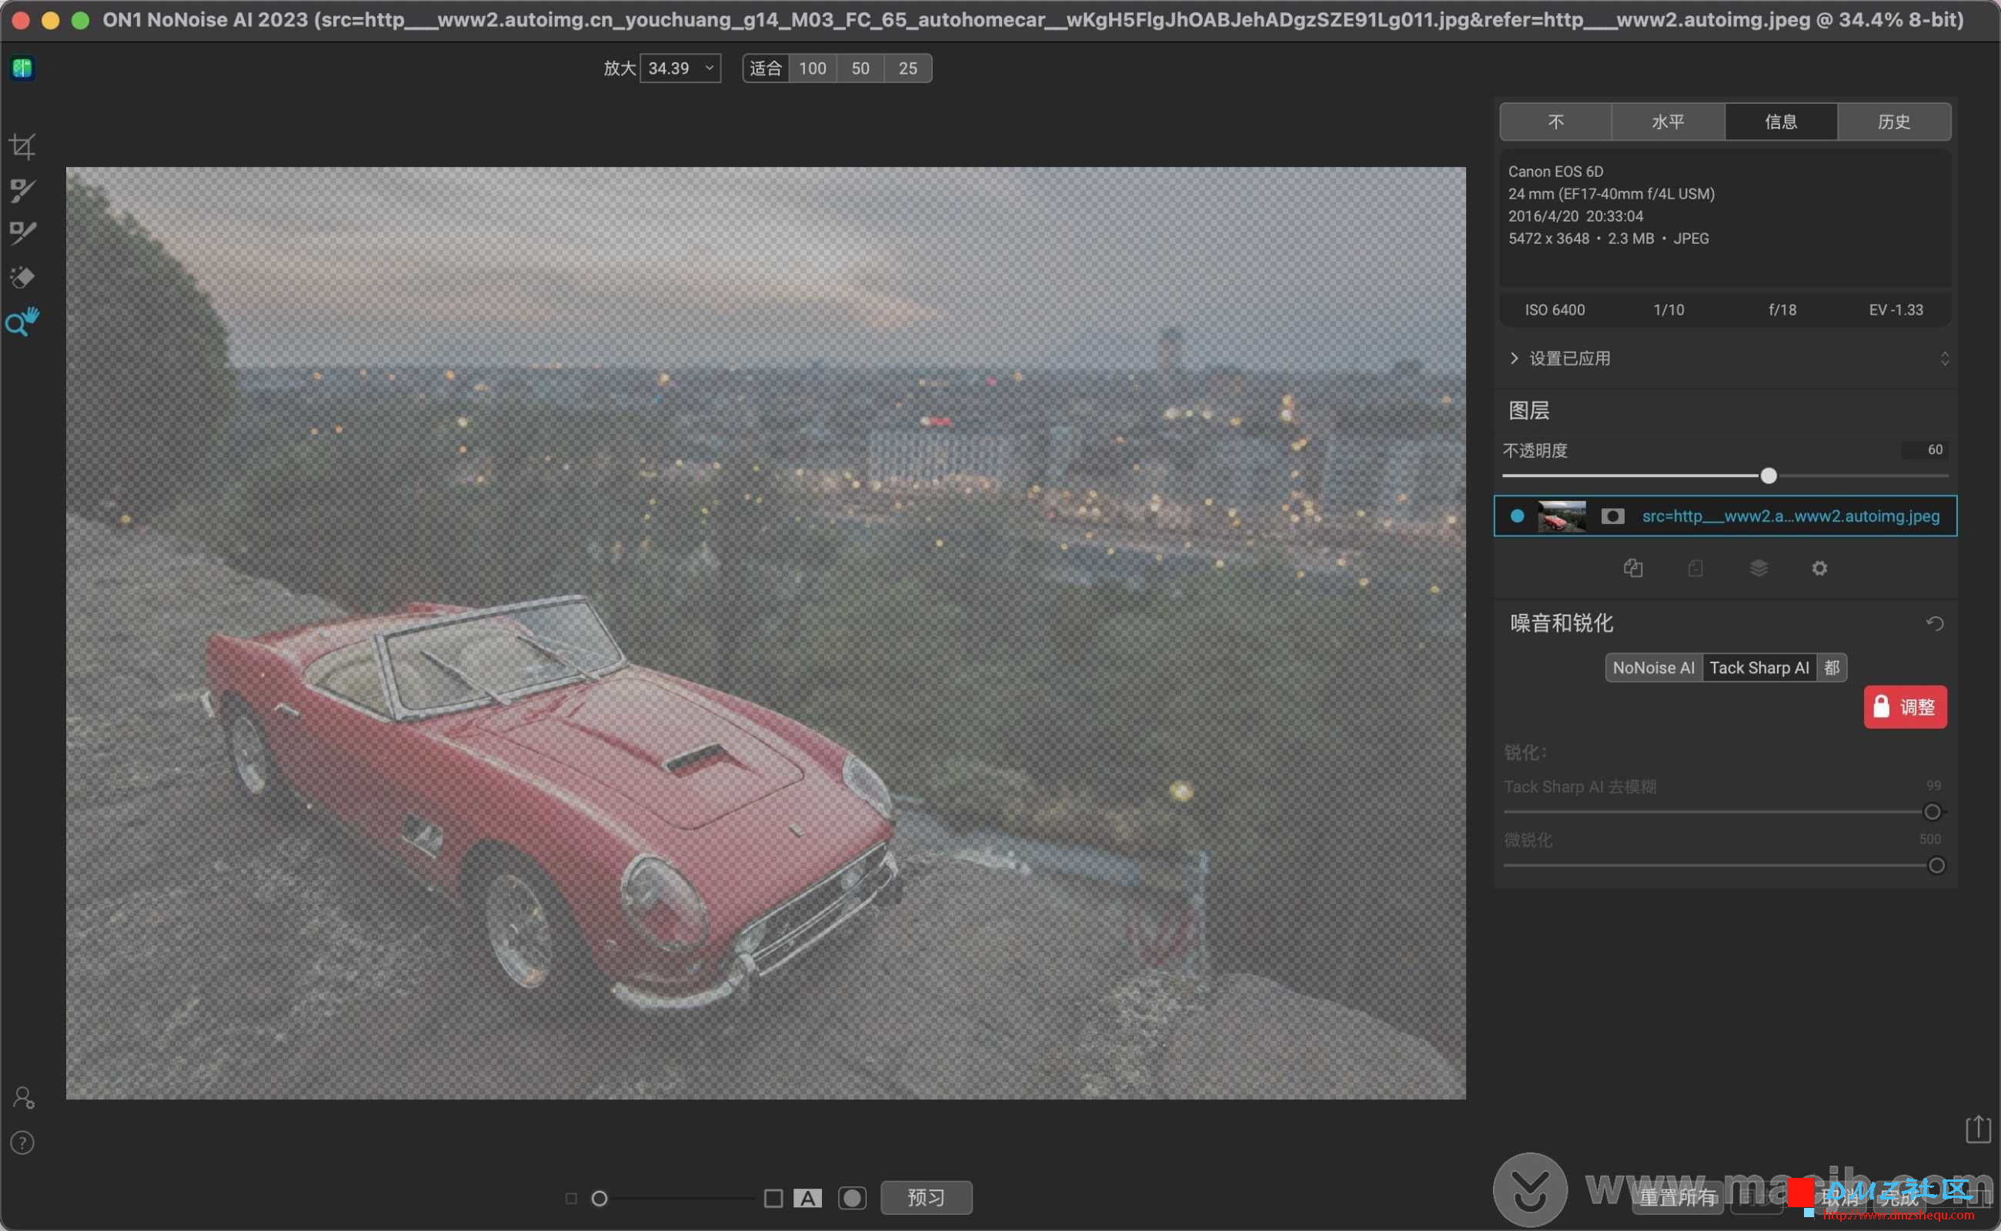The image size is (2001, 1231).
Task: Select the 都 (both) mode tab
Action: tap(1832, 668)
